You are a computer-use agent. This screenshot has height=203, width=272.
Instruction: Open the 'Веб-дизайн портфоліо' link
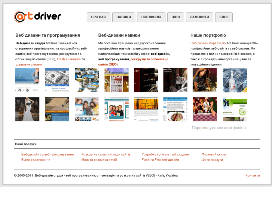tap(208, 43)
